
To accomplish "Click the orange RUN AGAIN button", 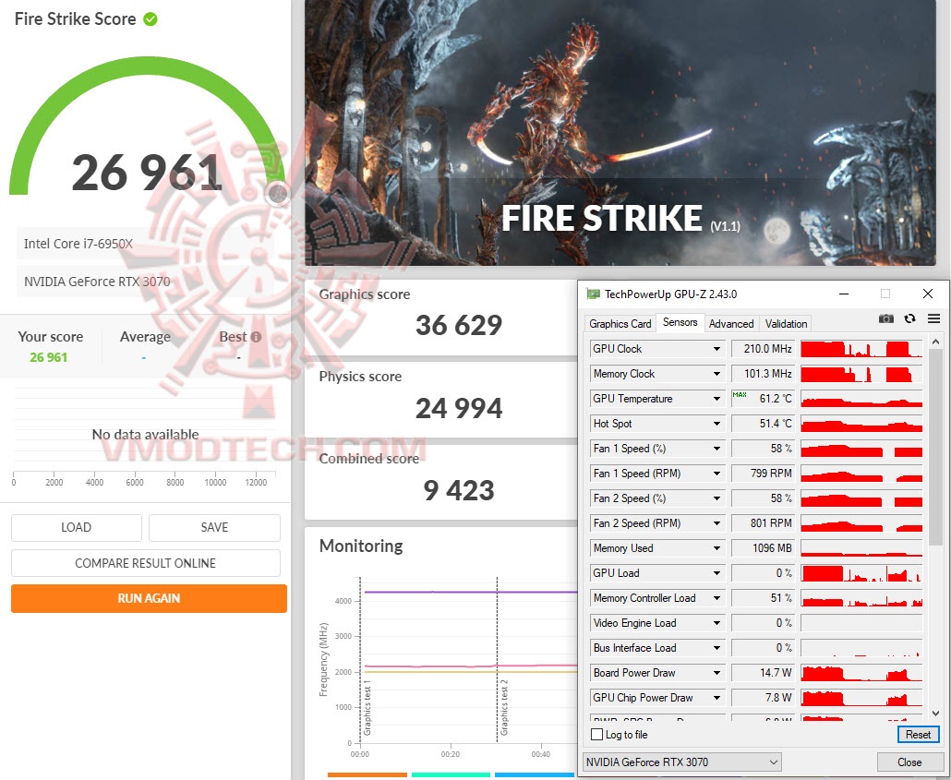I will point(149,599).
